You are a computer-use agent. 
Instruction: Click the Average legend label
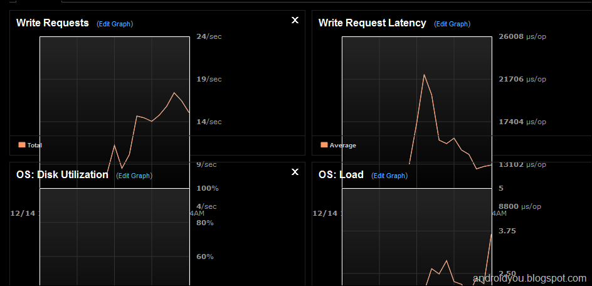click(343, 145)
